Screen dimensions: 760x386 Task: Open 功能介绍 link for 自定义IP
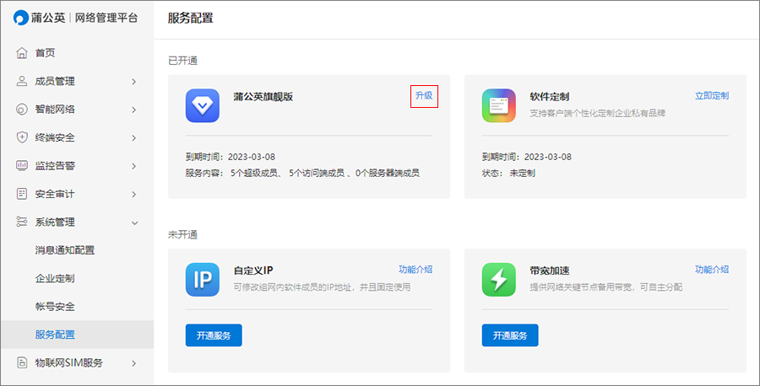point(415,270)
